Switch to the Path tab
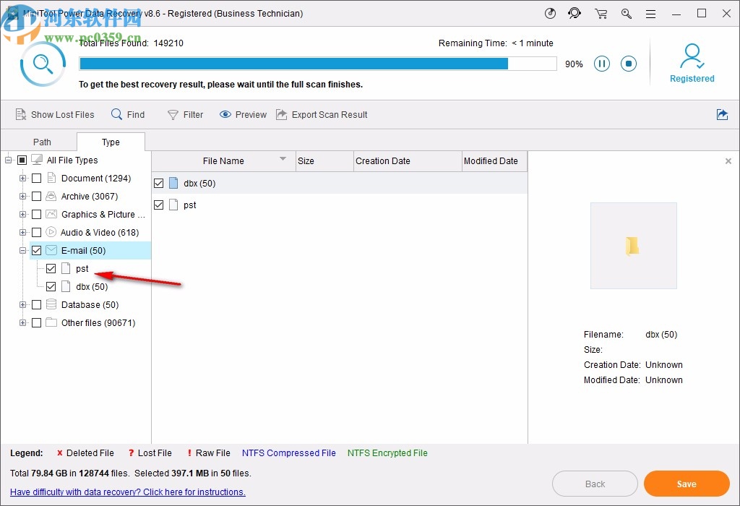The height and width of the screenshot is (506, 740). point(42,142)
